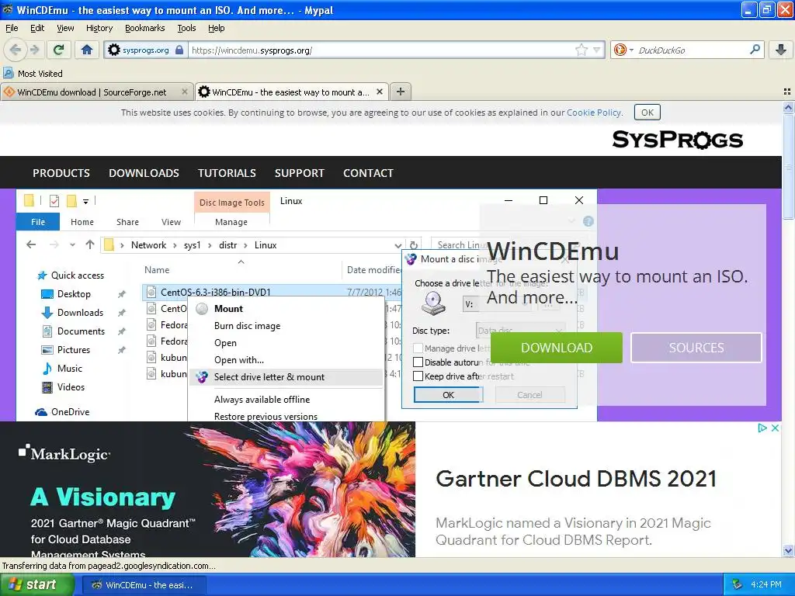Open the TUTORIALS navigation item
Screen dimensions: 795x596
(227, 173)
